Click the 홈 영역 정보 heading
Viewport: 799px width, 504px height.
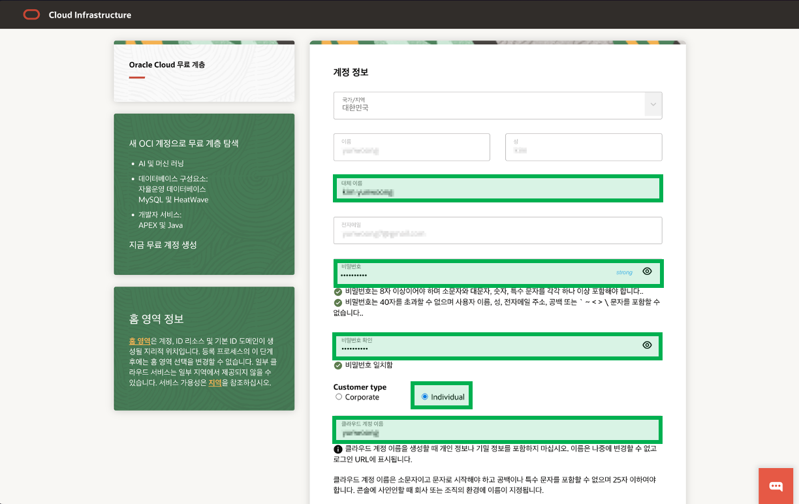tap(157, 319)
